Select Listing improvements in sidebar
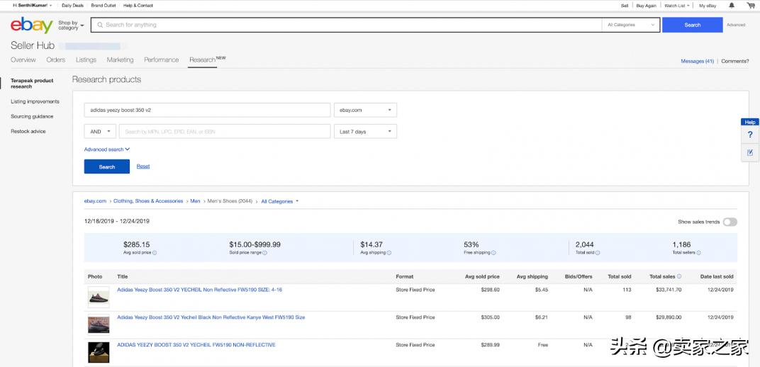Screen dimensions: 760x367 coord(35,102)
